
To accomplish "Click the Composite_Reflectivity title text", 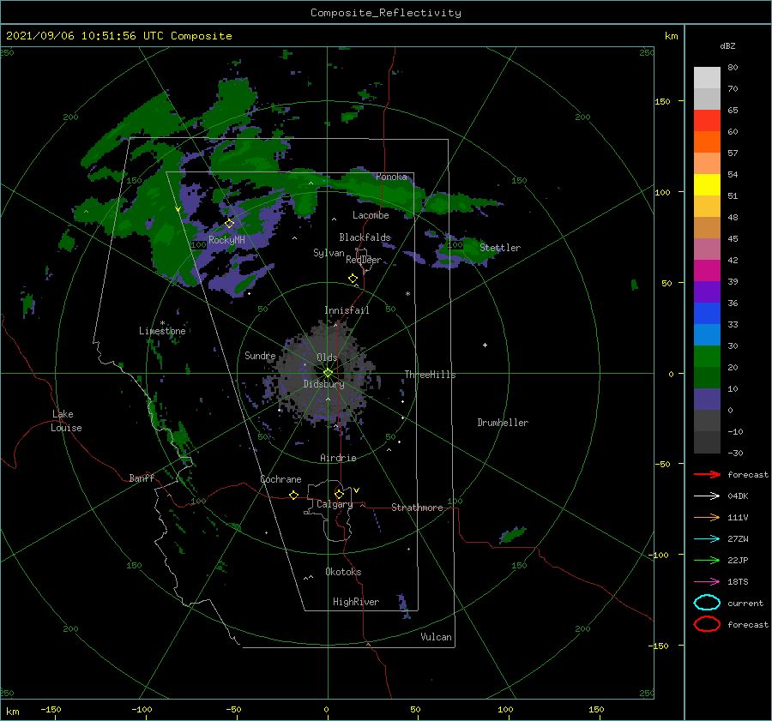I will [x=385, y=13].
